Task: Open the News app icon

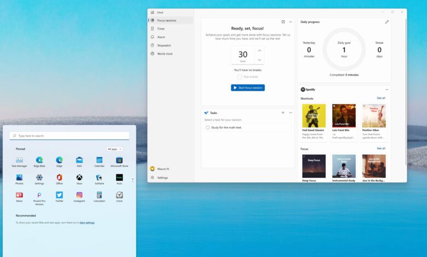Action: pyautogui.click(x=19, y=195)
